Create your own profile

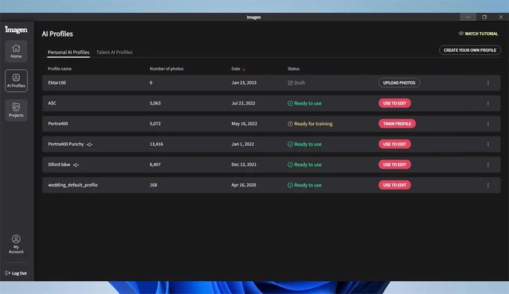pos(469,50)
